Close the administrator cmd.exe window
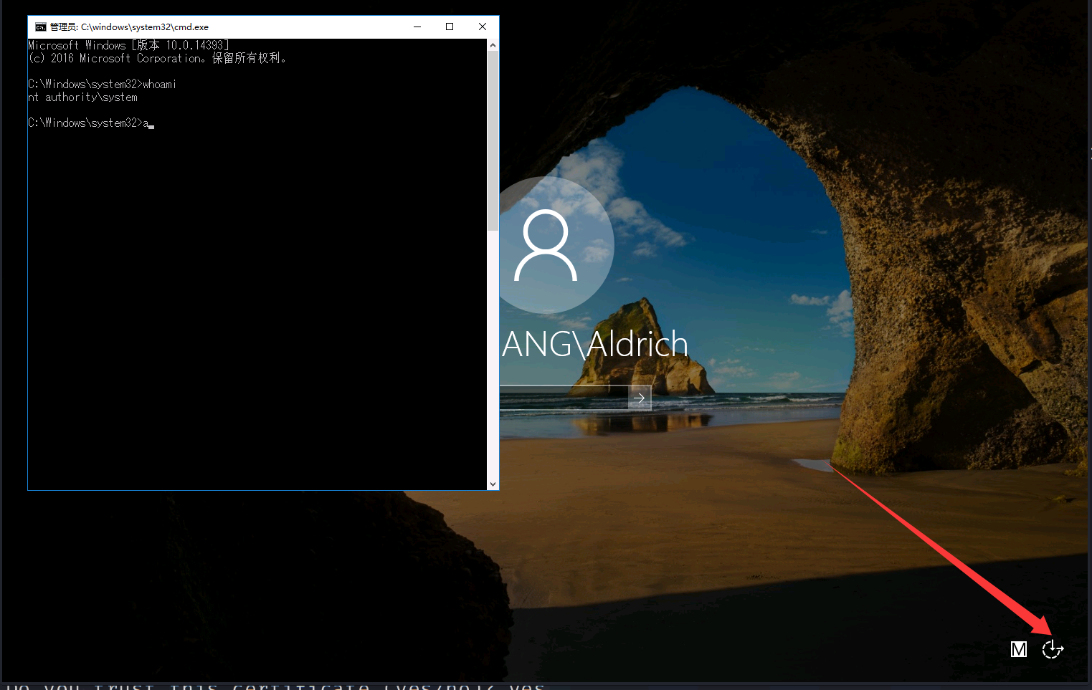Image resolution: width=1092 pixels, height=690 pixels. coord(483,27)
